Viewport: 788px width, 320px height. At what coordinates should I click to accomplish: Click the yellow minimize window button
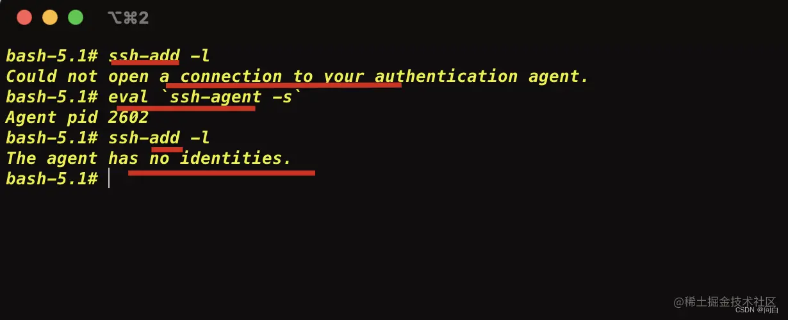click(50, 17)
